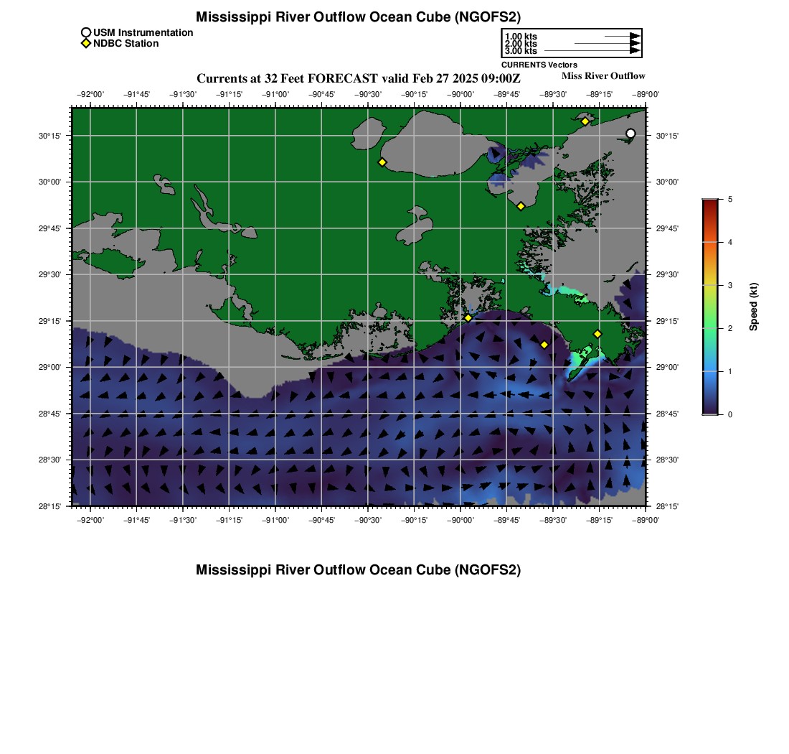Pick the NDBC diamond just below 30°00' line
Screen dimensions: 789x754
tap(521, 207)
